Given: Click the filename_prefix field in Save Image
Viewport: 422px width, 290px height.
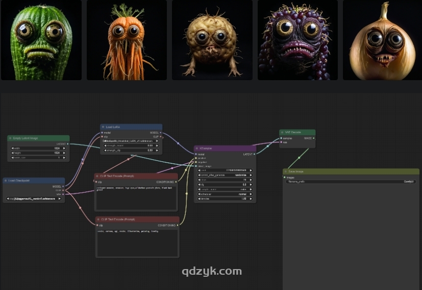Looking at the screenshot, I should [351, 181].
